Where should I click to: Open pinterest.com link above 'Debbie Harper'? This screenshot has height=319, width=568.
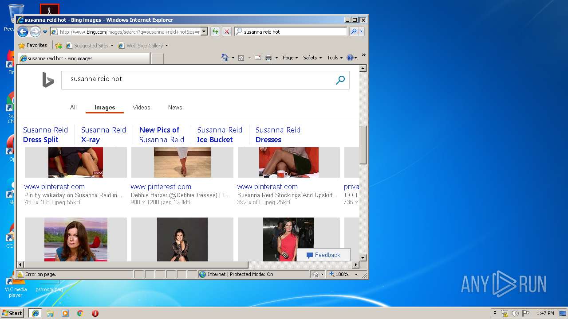[x=161, y=187]
